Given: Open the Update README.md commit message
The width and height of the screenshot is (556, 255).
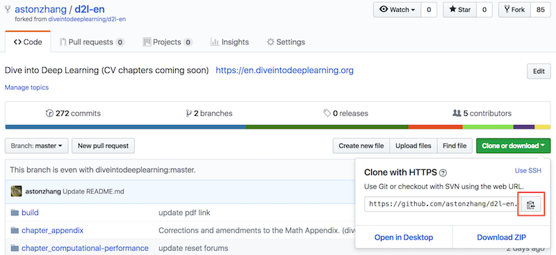Looking at the screenshot, I should [93, 191].
